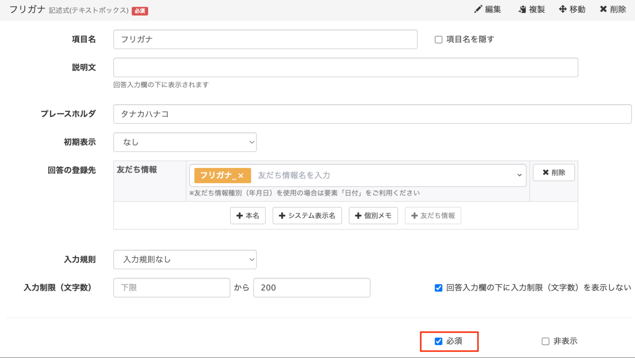
Task: Uncheck the 必須 checkbox
Action: [439, 341]
